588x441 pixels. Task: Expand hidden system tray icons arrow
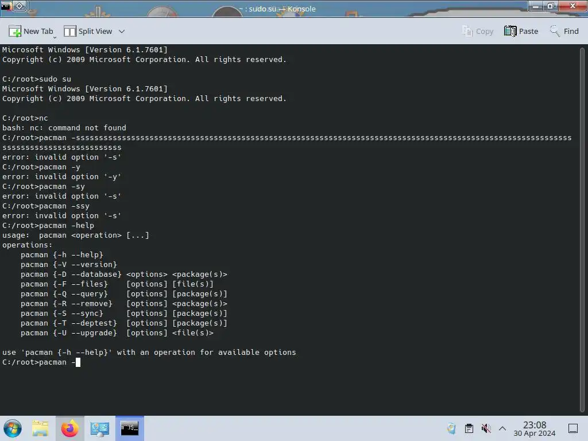tap(502, 428)
